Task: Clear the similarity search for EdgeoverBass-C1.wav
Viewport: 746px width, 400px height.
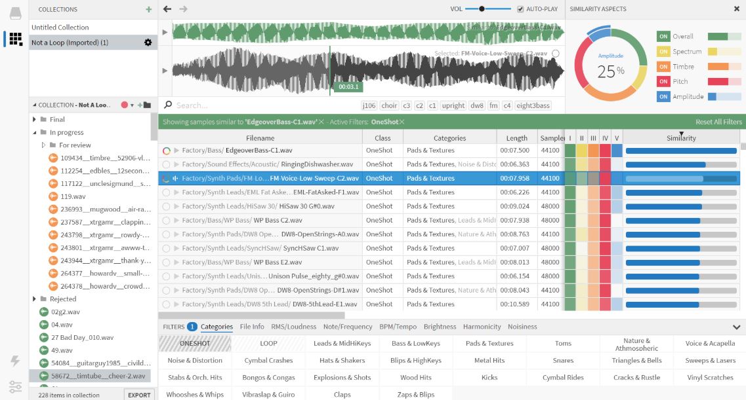Action: click(x=321, y=122)
